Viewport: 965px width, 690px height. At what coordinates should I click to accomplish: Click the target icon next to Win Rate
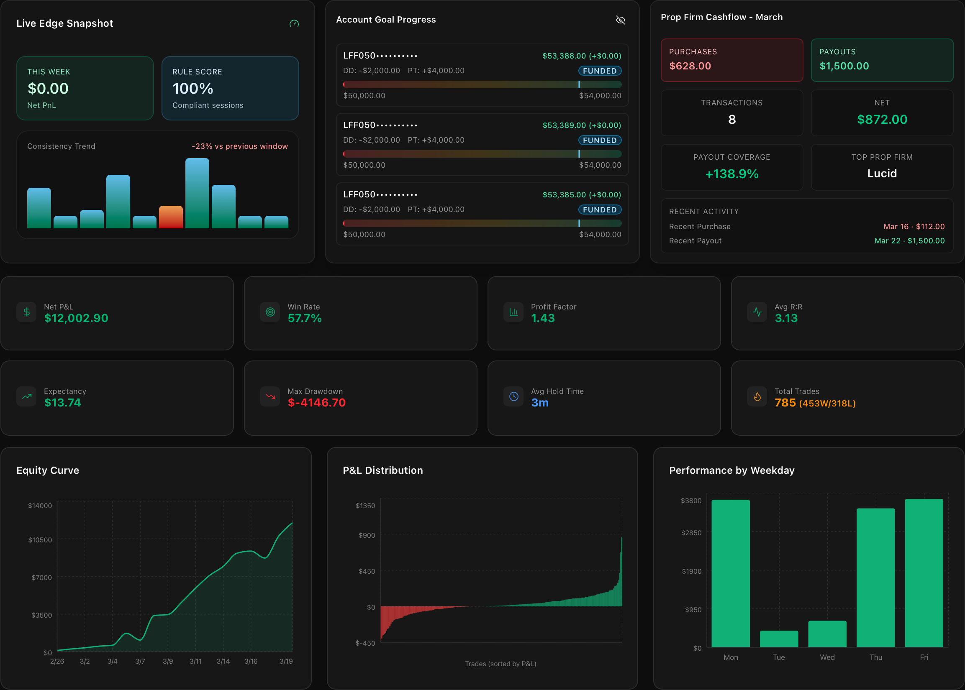click(269, 312)
